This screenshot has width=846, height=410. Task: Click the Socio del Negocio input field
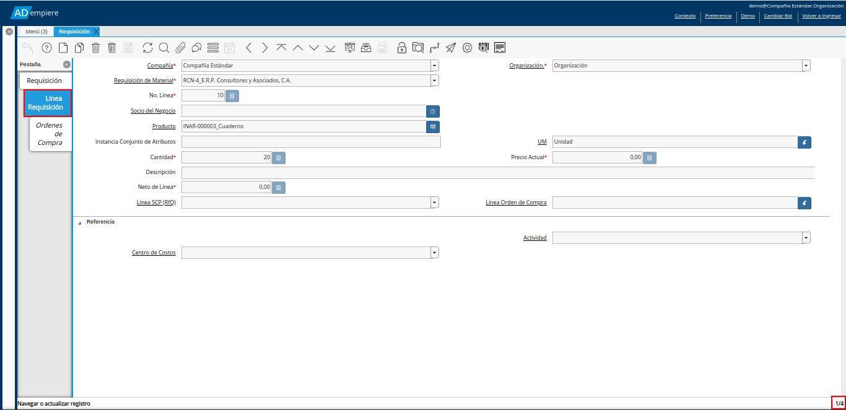point(303,111)
